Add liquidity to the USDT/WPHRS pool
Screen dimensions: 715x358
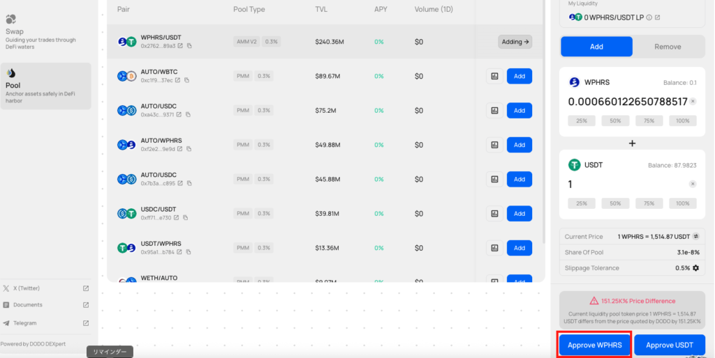click(519, 247)
